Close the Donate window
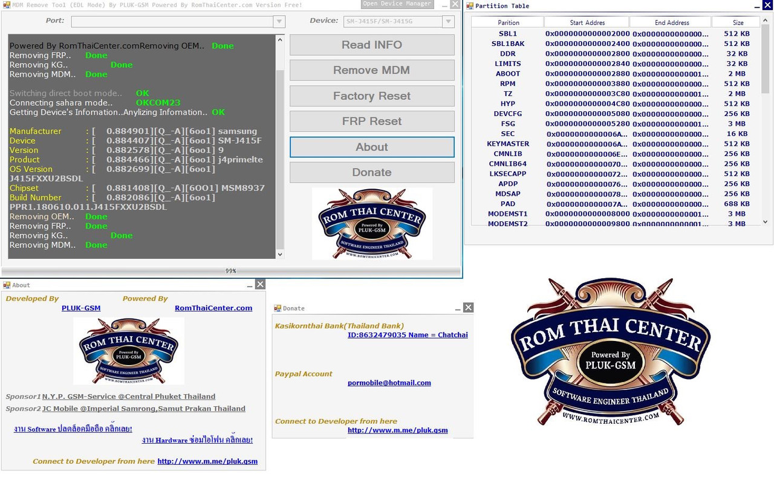774x477 pixels. pos(468,308)
